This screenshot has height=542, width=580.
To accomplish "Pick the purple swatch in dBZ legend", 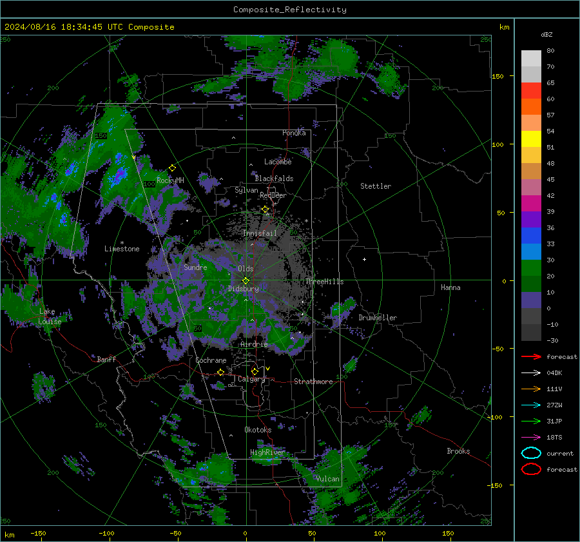I will point(531,219).
